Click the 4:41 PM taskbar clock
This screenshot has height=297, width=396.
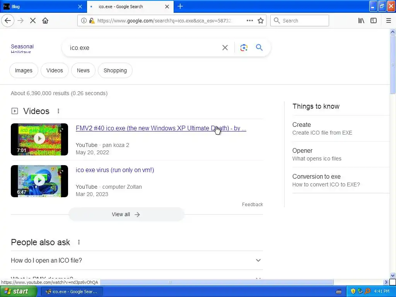[x=382, y=291]
